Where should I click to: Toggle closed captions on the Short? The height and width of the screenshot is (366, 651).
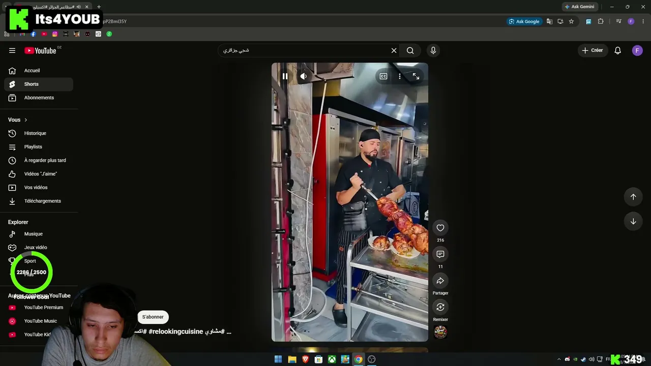coord(383,76)
